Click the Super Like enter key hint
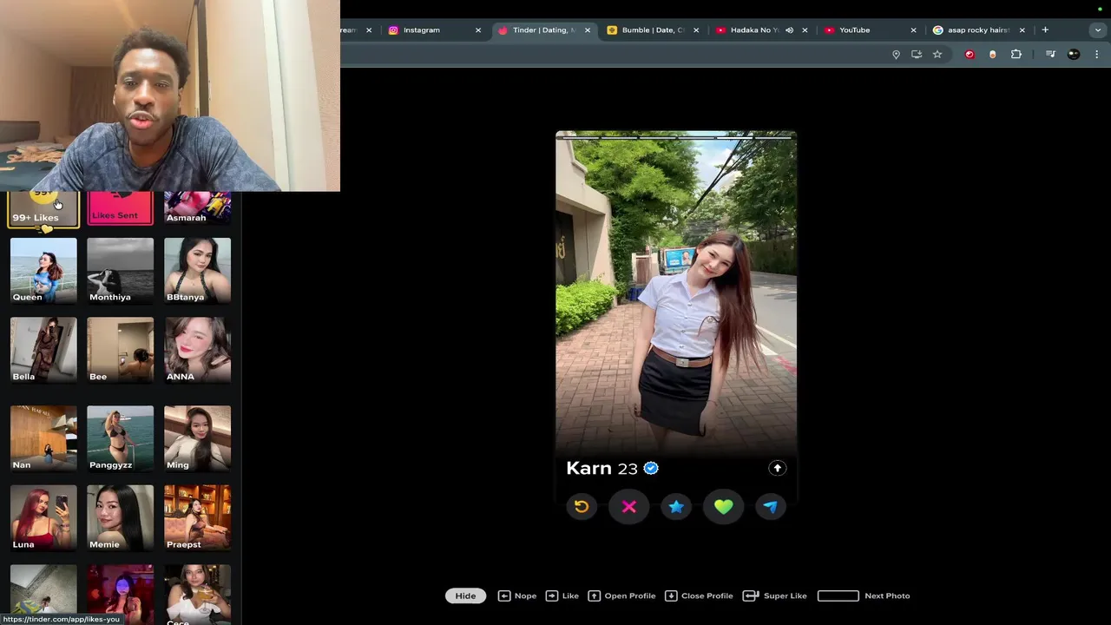Screen dimensions: 1111x625 point(752,595)
